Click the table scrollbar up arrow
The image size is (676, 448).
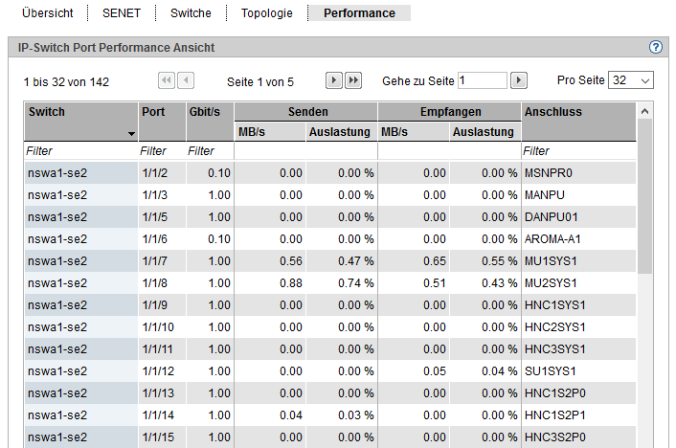pos(643,112)
